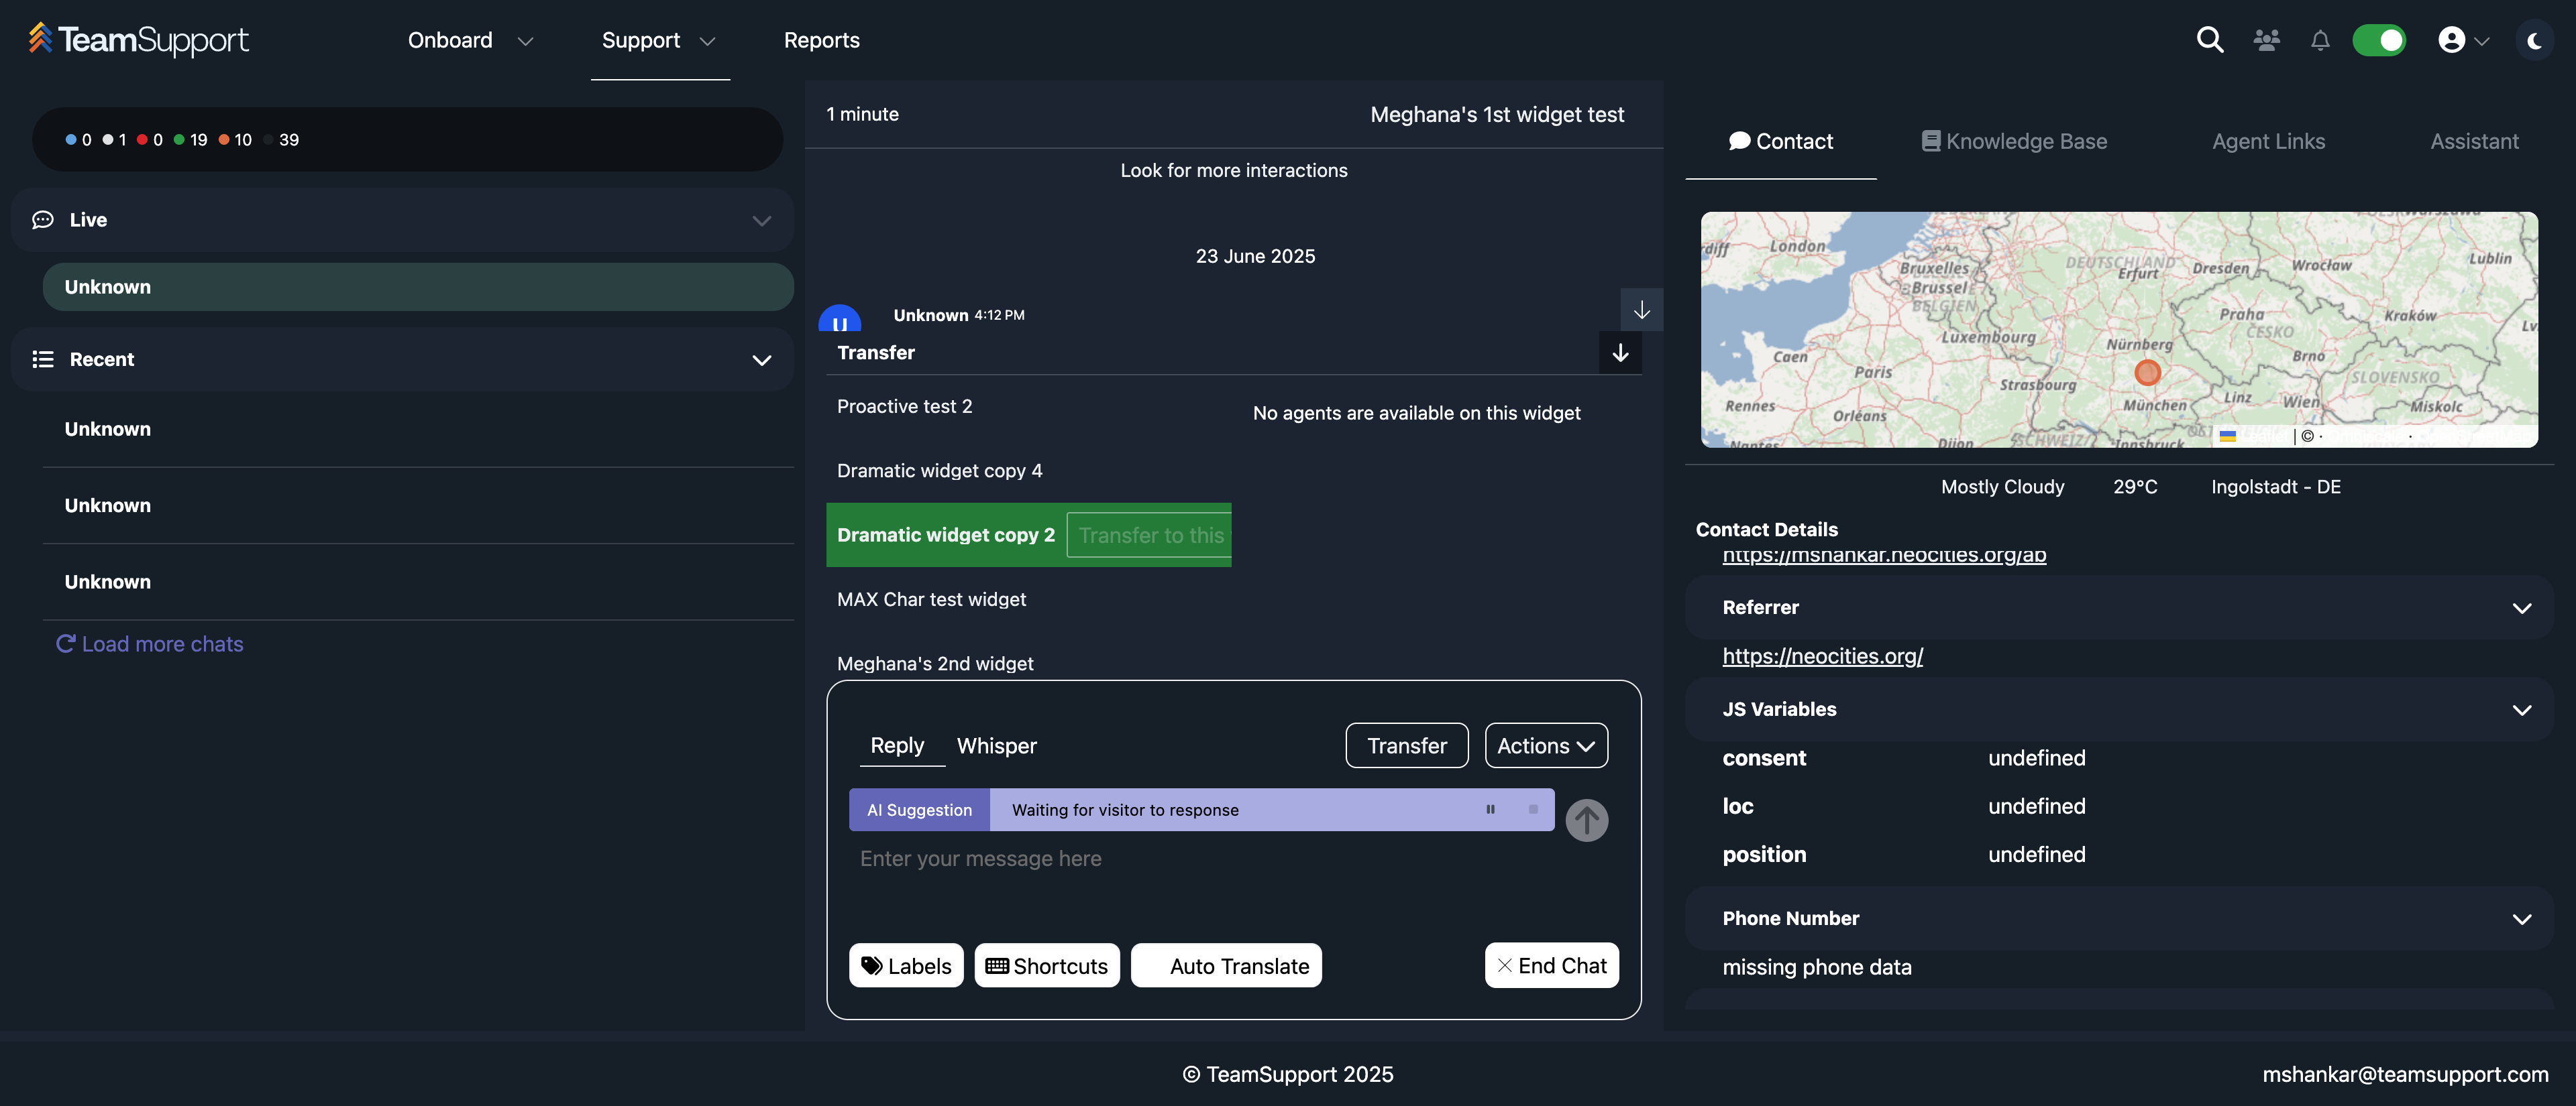Screen dimensions: 2576x1106
Task: Collapse the Phone Number section
Action: coord(2521,919)
